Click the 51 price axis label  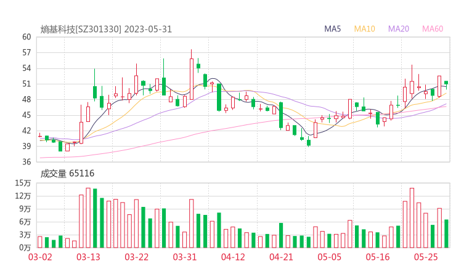click(26, 84)
